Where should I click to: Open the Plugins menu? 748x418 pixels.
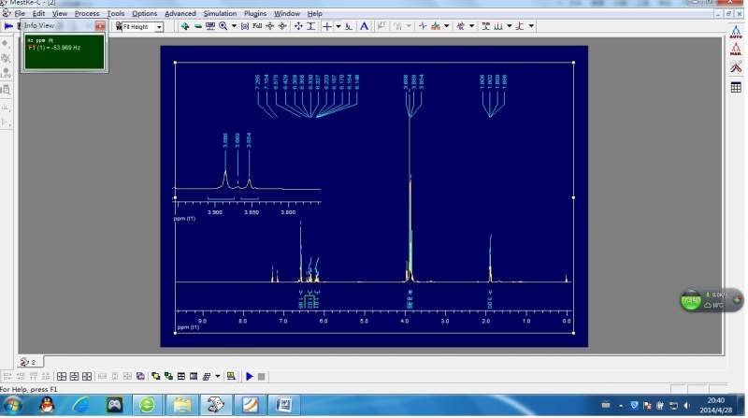point(255,13)
